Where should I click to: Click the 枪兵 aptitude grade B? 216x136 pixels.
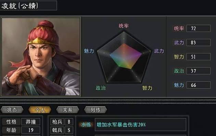[x=69, y=122]
